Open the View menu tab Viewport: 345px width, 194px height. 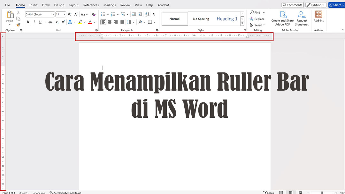point(138,5)
